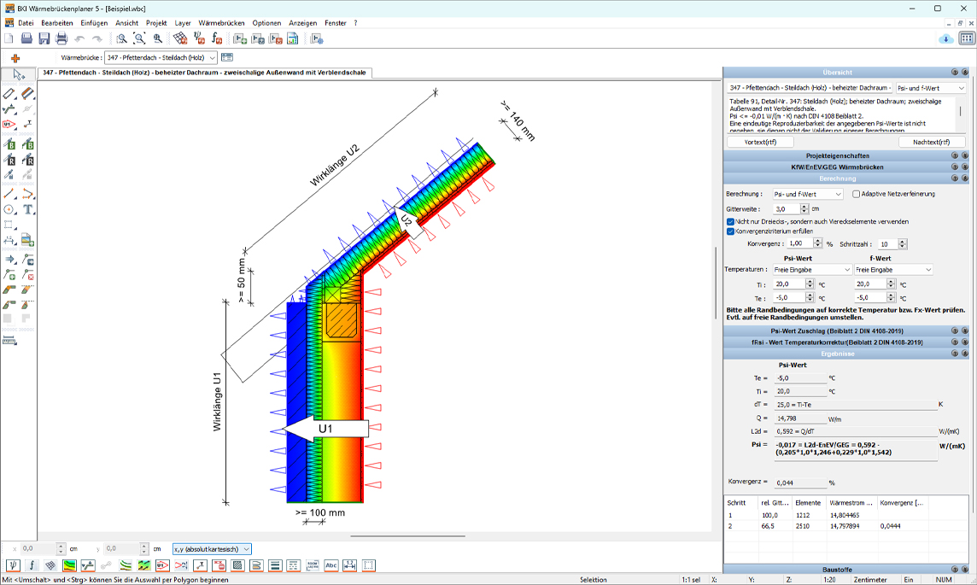Open the Übersicht Psi- und f-Wert dropdown
The image size is (977, 585).
coord(931,89)
